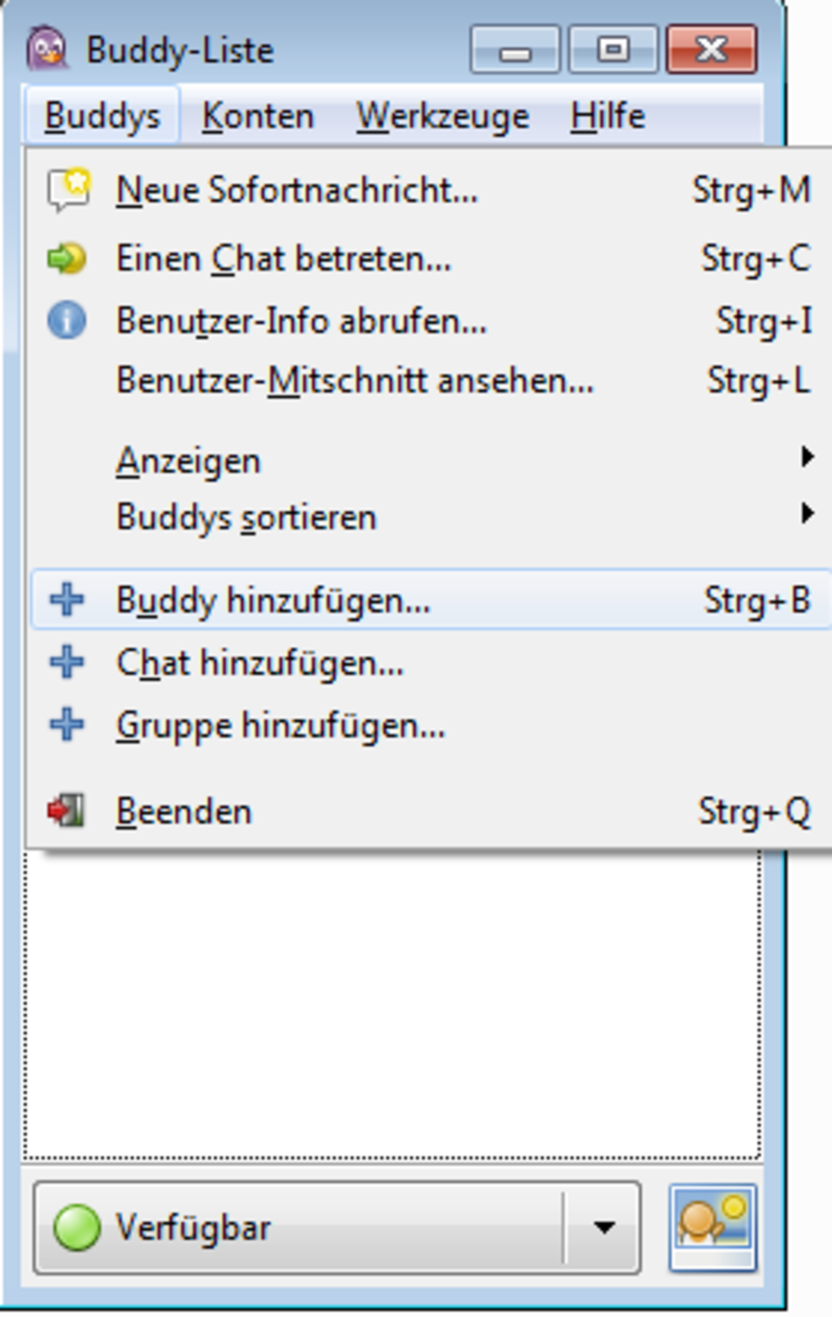The height and width of the screenshot is (1317, 832).
Task: Click the buddy icon picture at the bottom right
Action: tap(712, 1228)
